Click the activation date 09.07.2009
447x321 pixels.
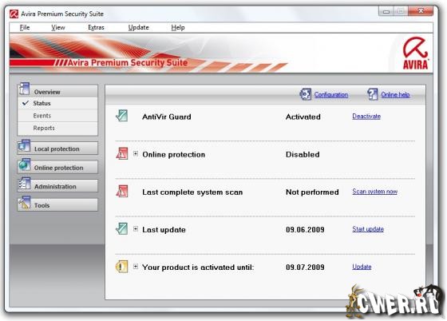(305, 267)
